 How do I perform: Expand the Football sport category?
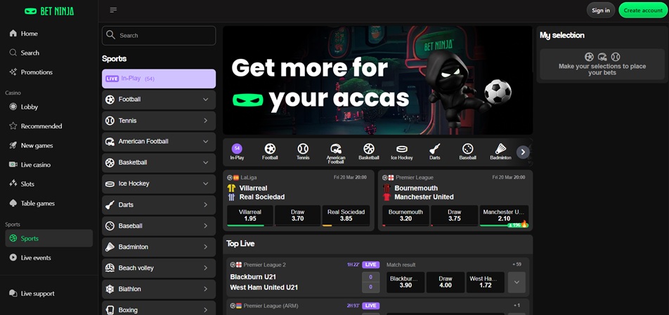click(206, 100)
